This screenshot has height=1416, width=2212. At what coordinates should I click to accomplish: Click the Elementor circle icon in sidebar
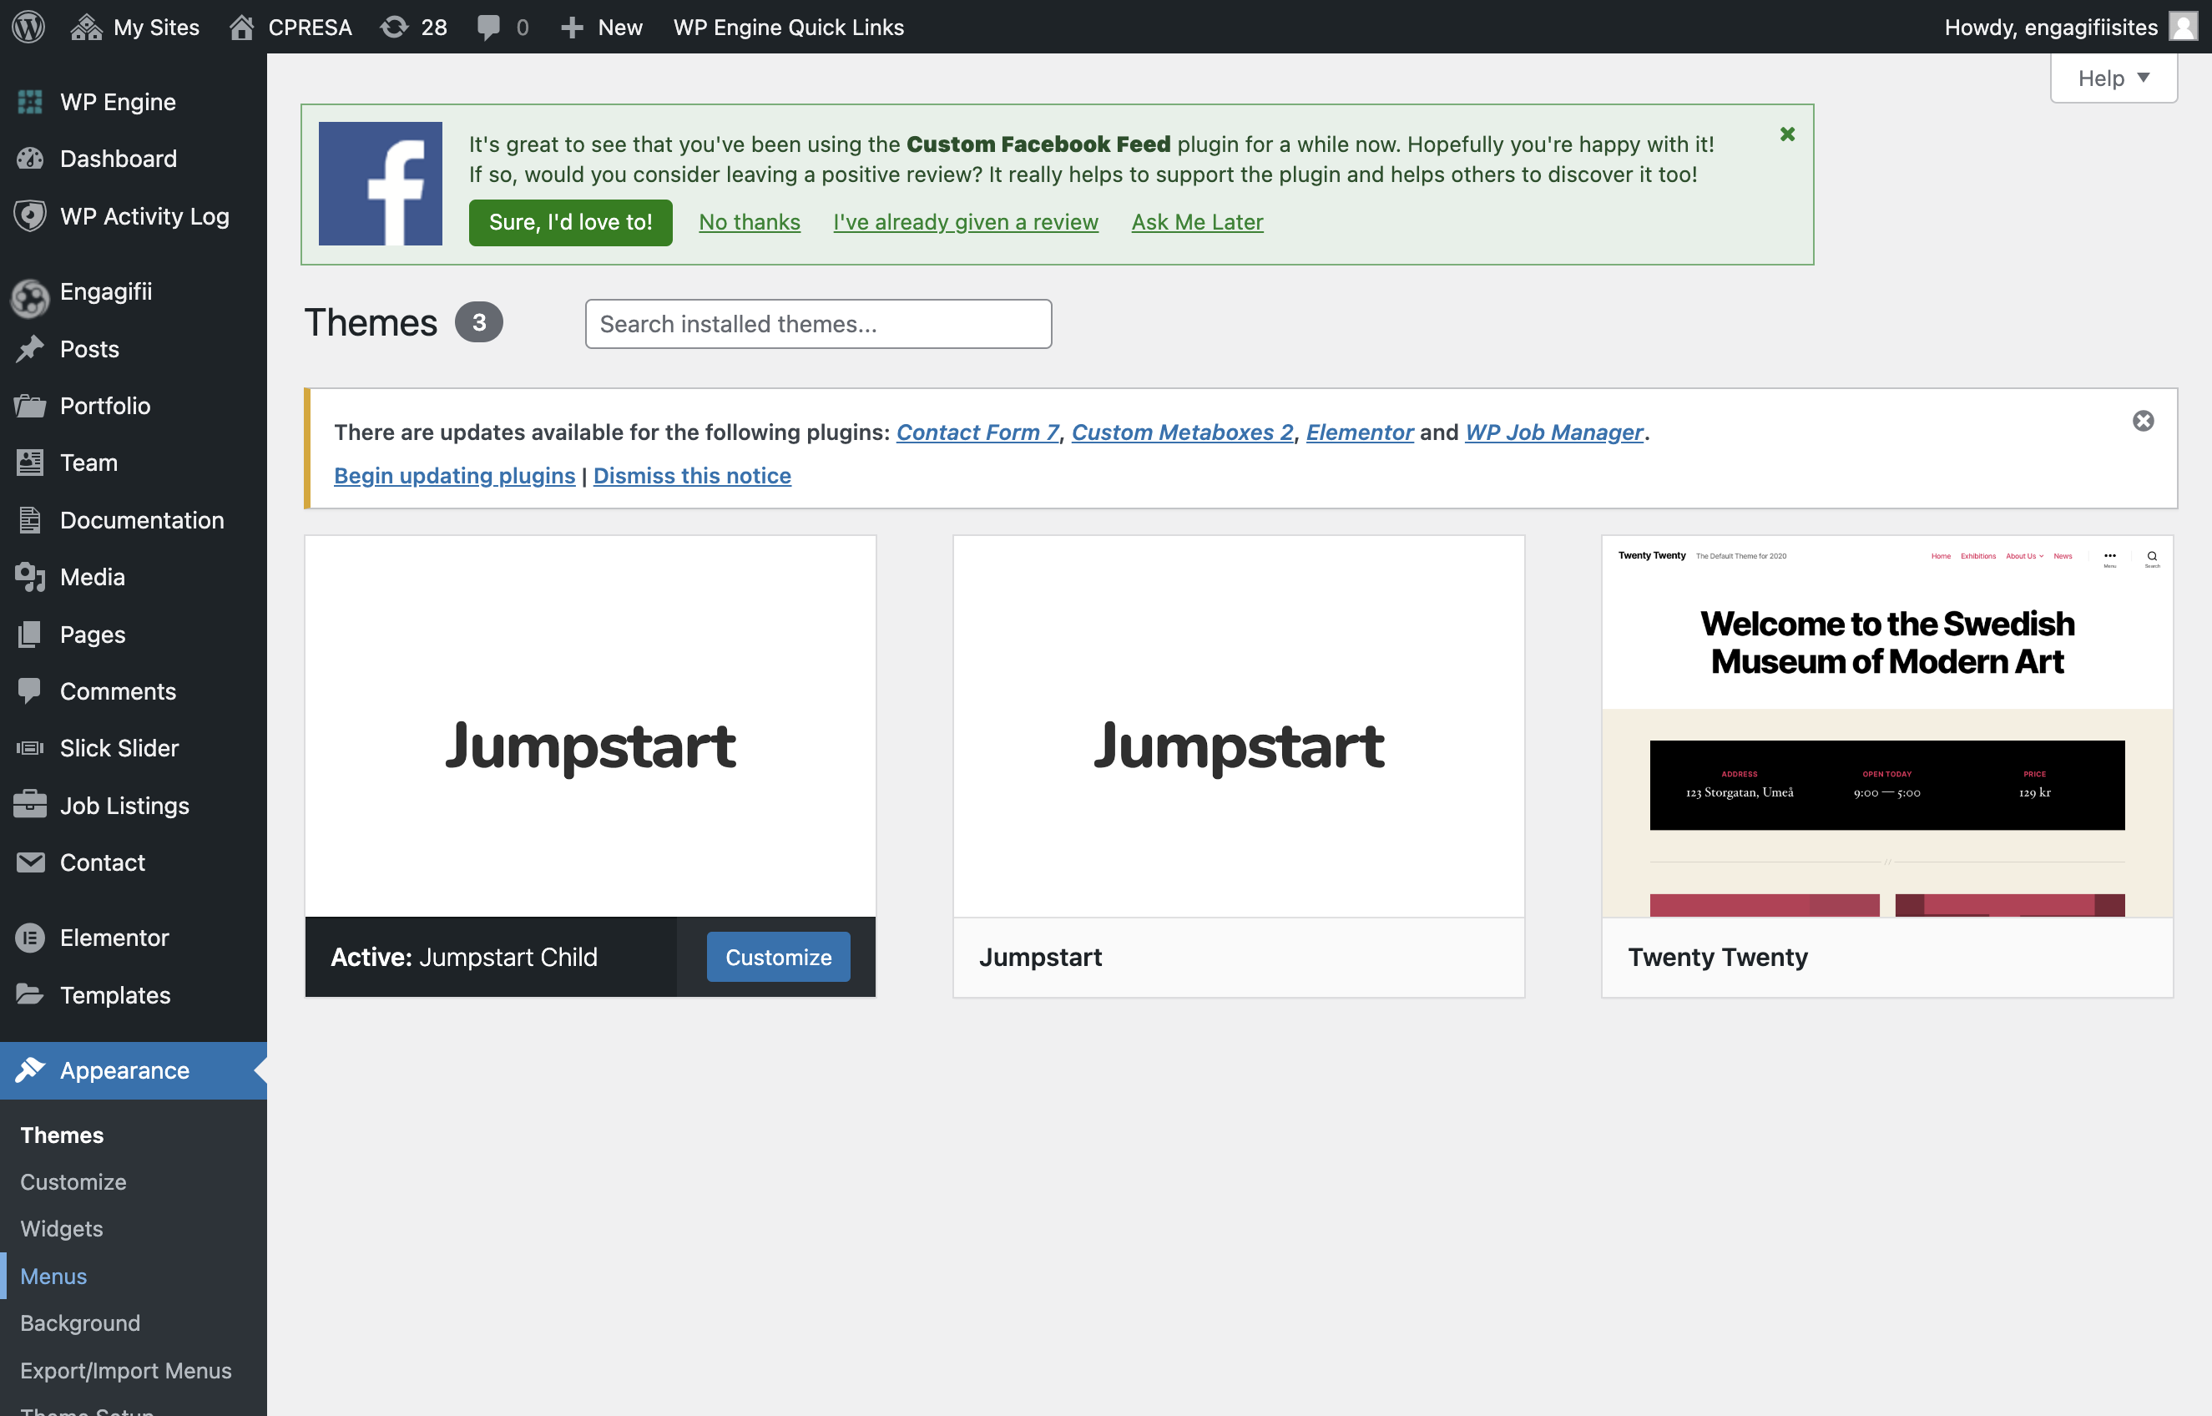click(30, 938)
